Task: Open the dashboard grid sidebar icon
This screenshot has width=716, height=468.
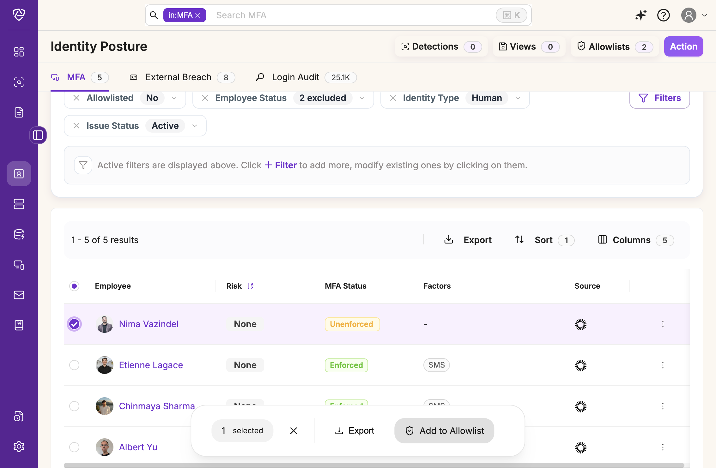Action: tap(19, 52)
